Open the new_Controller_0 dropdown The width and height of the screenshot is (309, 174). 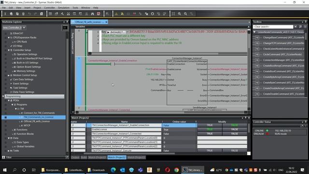point(24,28)
